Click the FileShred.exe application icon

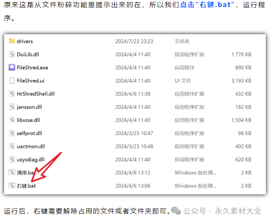[x=12, y=67]
